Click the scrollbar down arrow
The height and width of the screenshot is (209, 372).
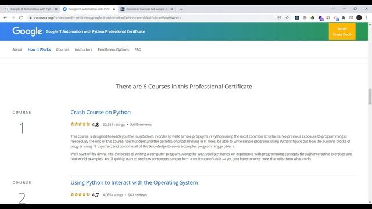point(370,202)
